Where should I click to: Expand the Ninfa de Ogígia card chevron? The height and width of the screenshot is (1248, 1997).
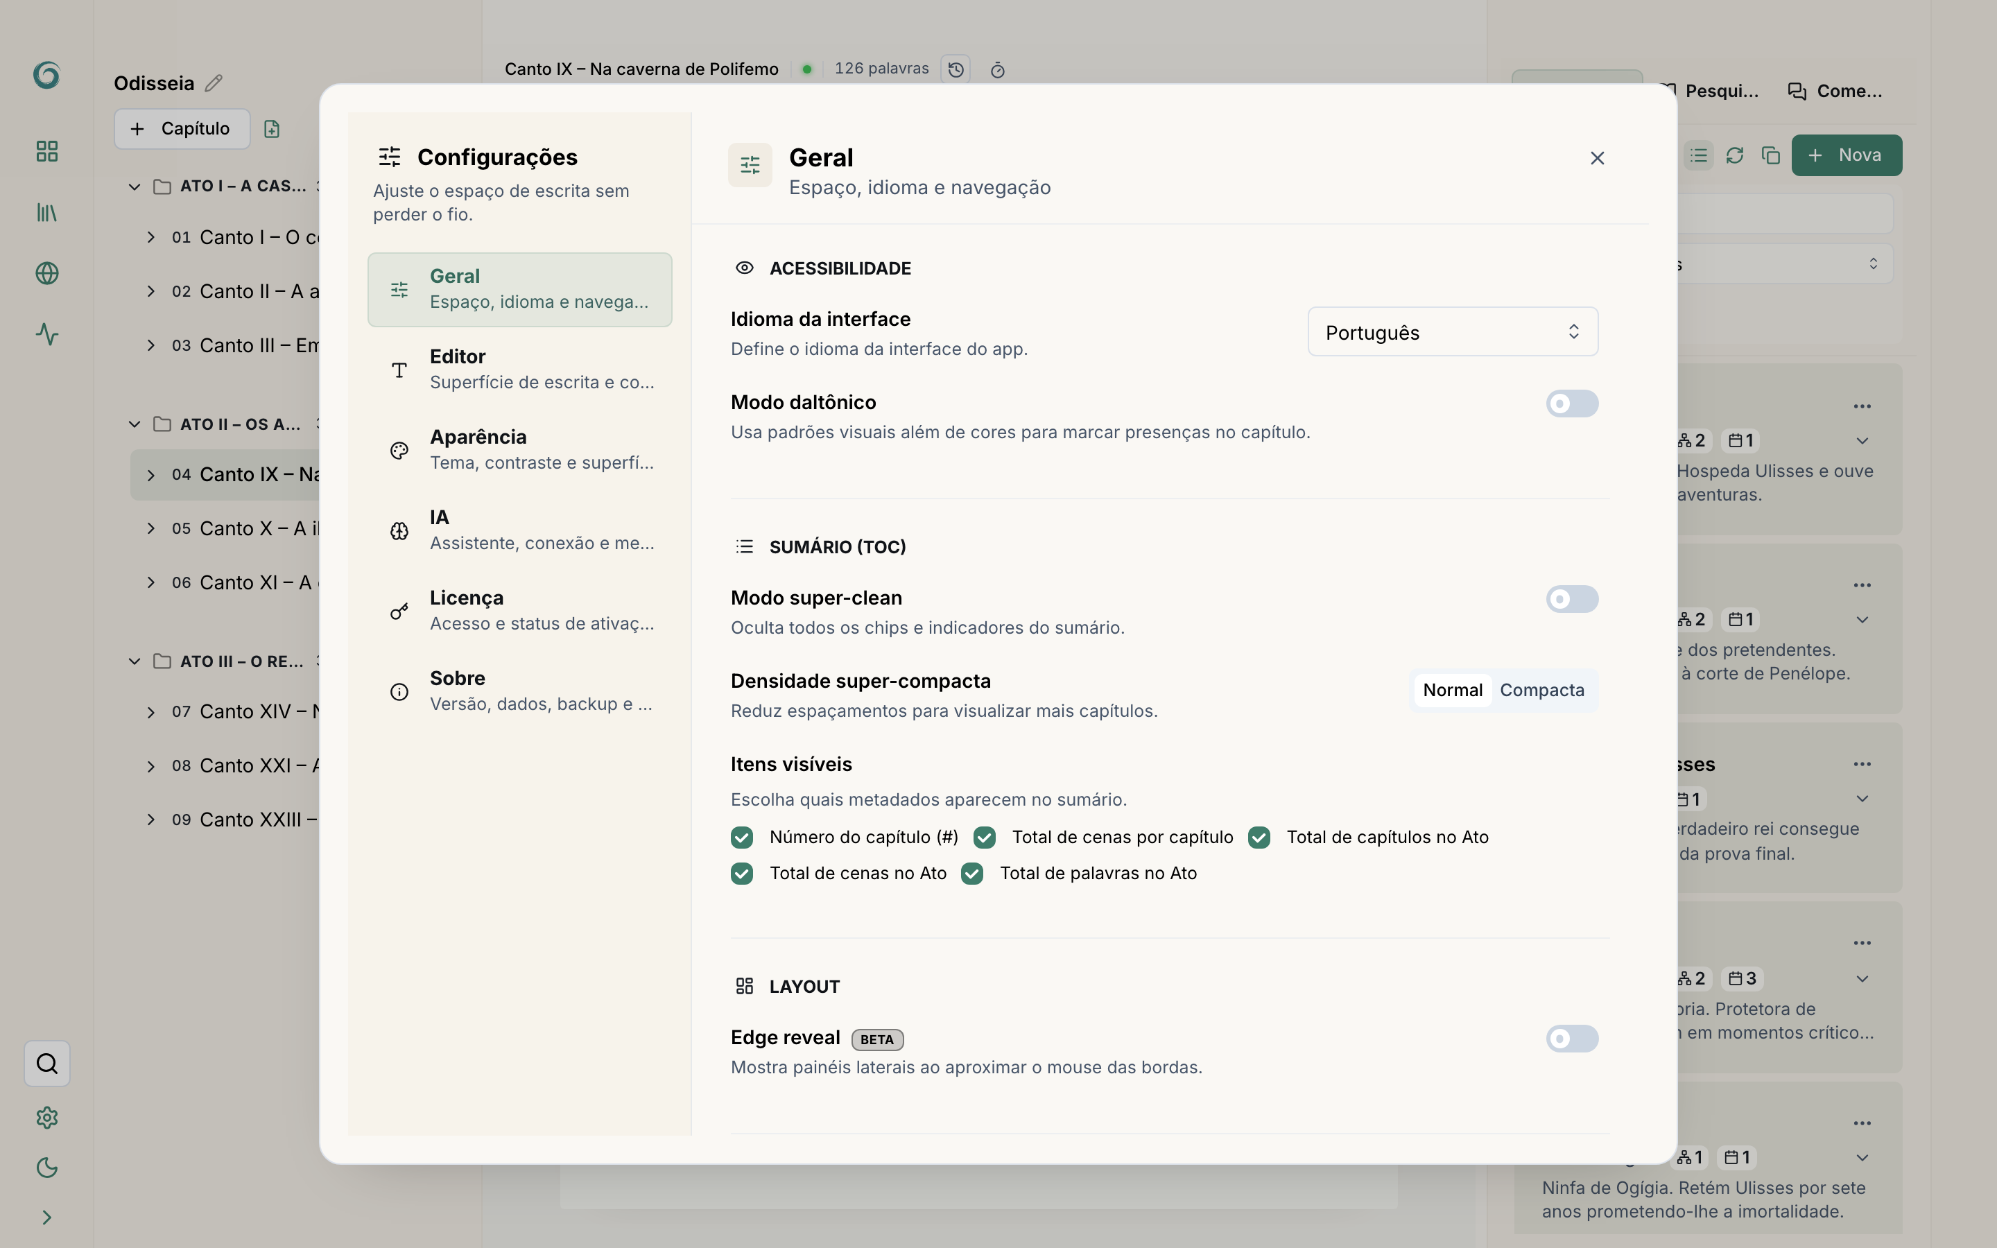click(1862, 1157)
